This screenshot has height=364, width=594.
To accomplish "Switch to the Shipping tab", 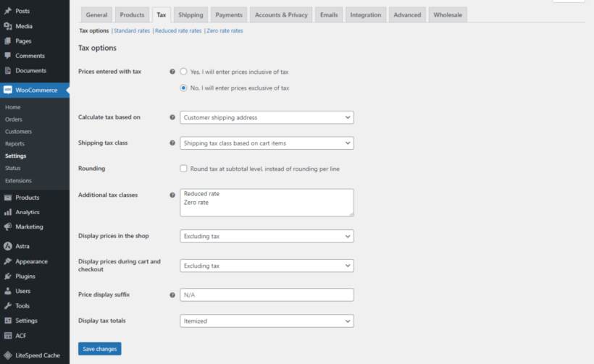I will [191, 14].
